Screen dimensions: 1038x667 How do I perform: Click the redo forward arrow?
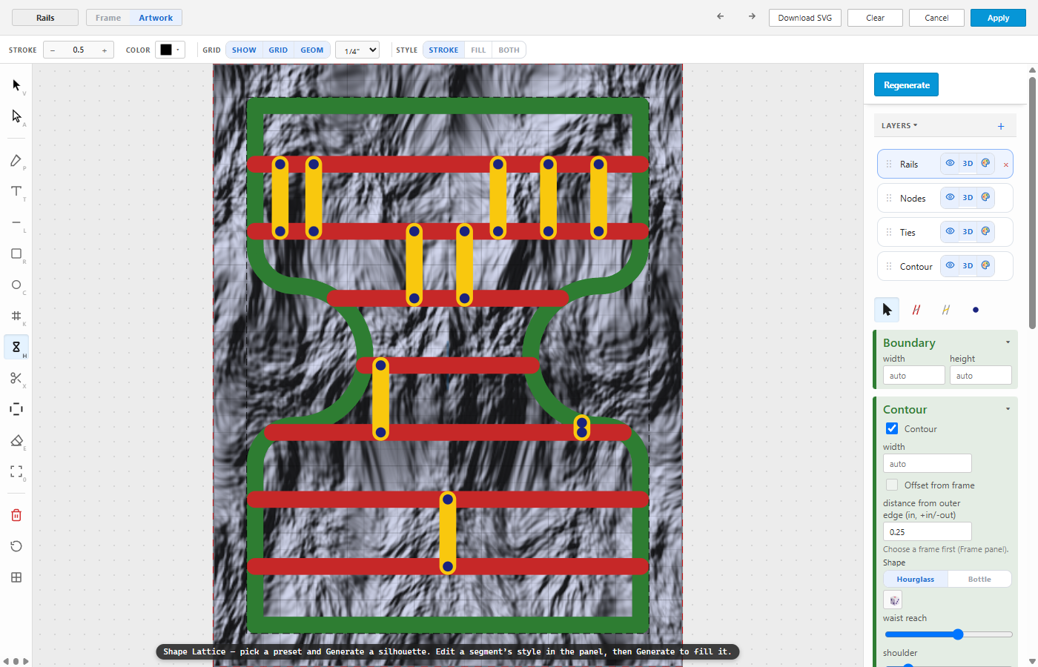pos(752,16)
